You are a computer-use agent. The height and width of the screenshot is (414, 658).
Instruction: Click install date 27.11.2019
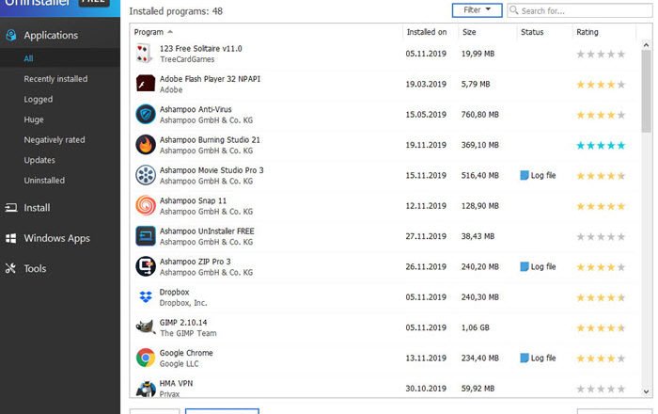[426, 236]
